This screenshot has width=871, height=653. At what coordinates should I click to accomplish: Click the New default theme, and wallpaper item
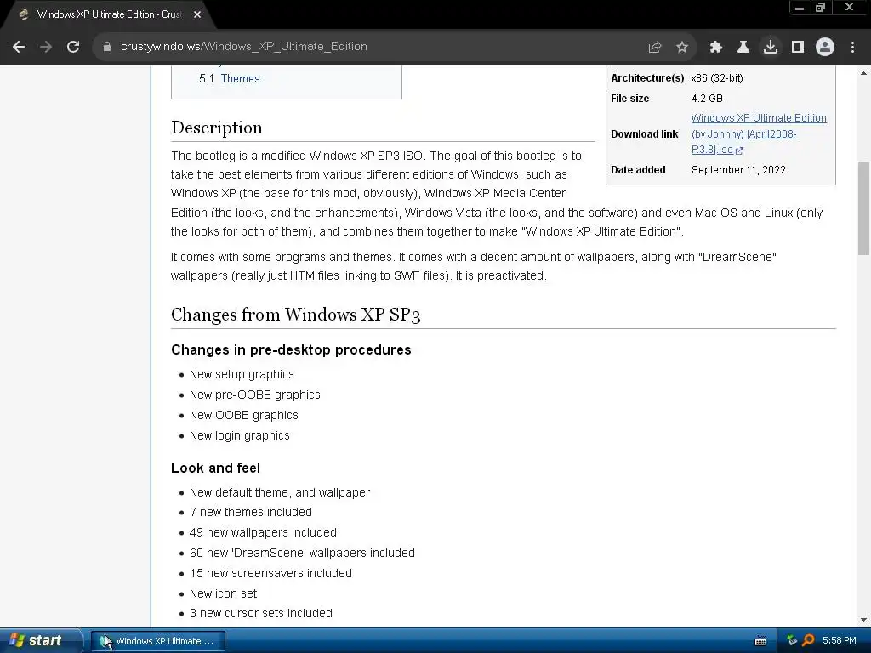pos(279,492)
